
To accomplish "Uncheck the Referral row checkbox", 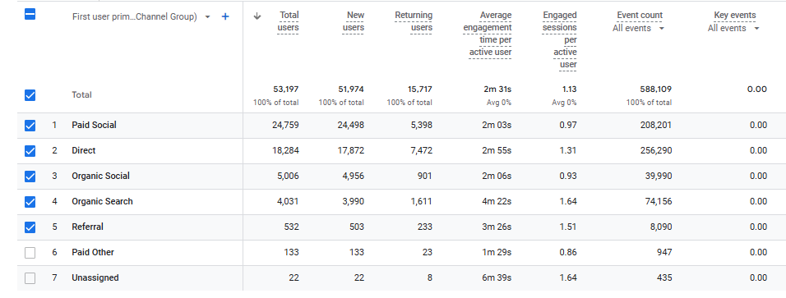I will [x=30, y=227].
